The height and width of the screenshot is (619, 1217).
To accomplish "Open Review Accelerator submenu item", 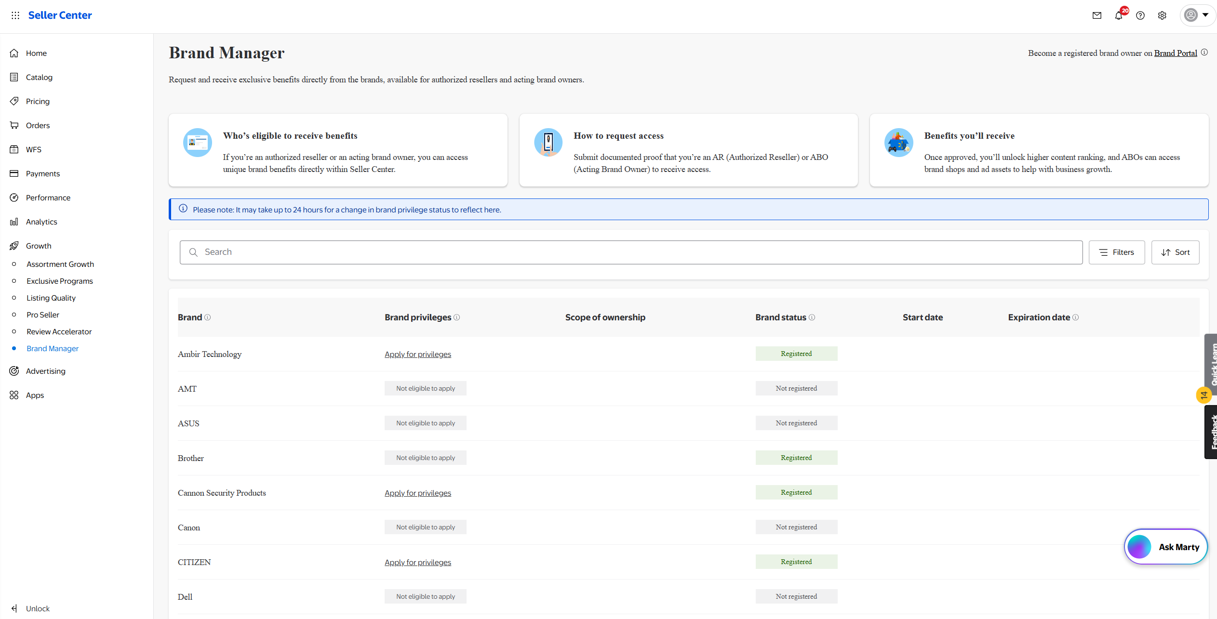I will (59, 331).
